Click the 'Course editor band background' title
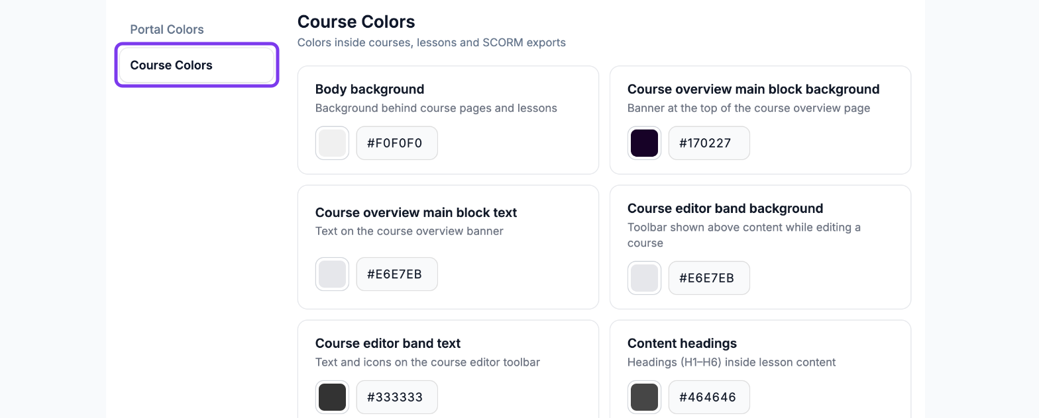The height and width of the screenshot is (418, 1039). pos(726,208)
